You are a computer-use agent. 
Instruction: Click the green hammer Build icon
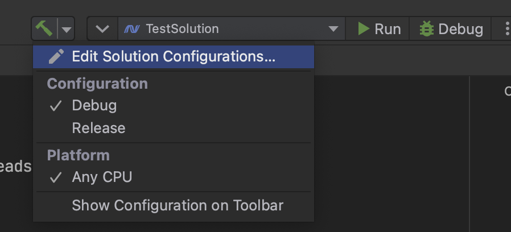tap(44, 28)
